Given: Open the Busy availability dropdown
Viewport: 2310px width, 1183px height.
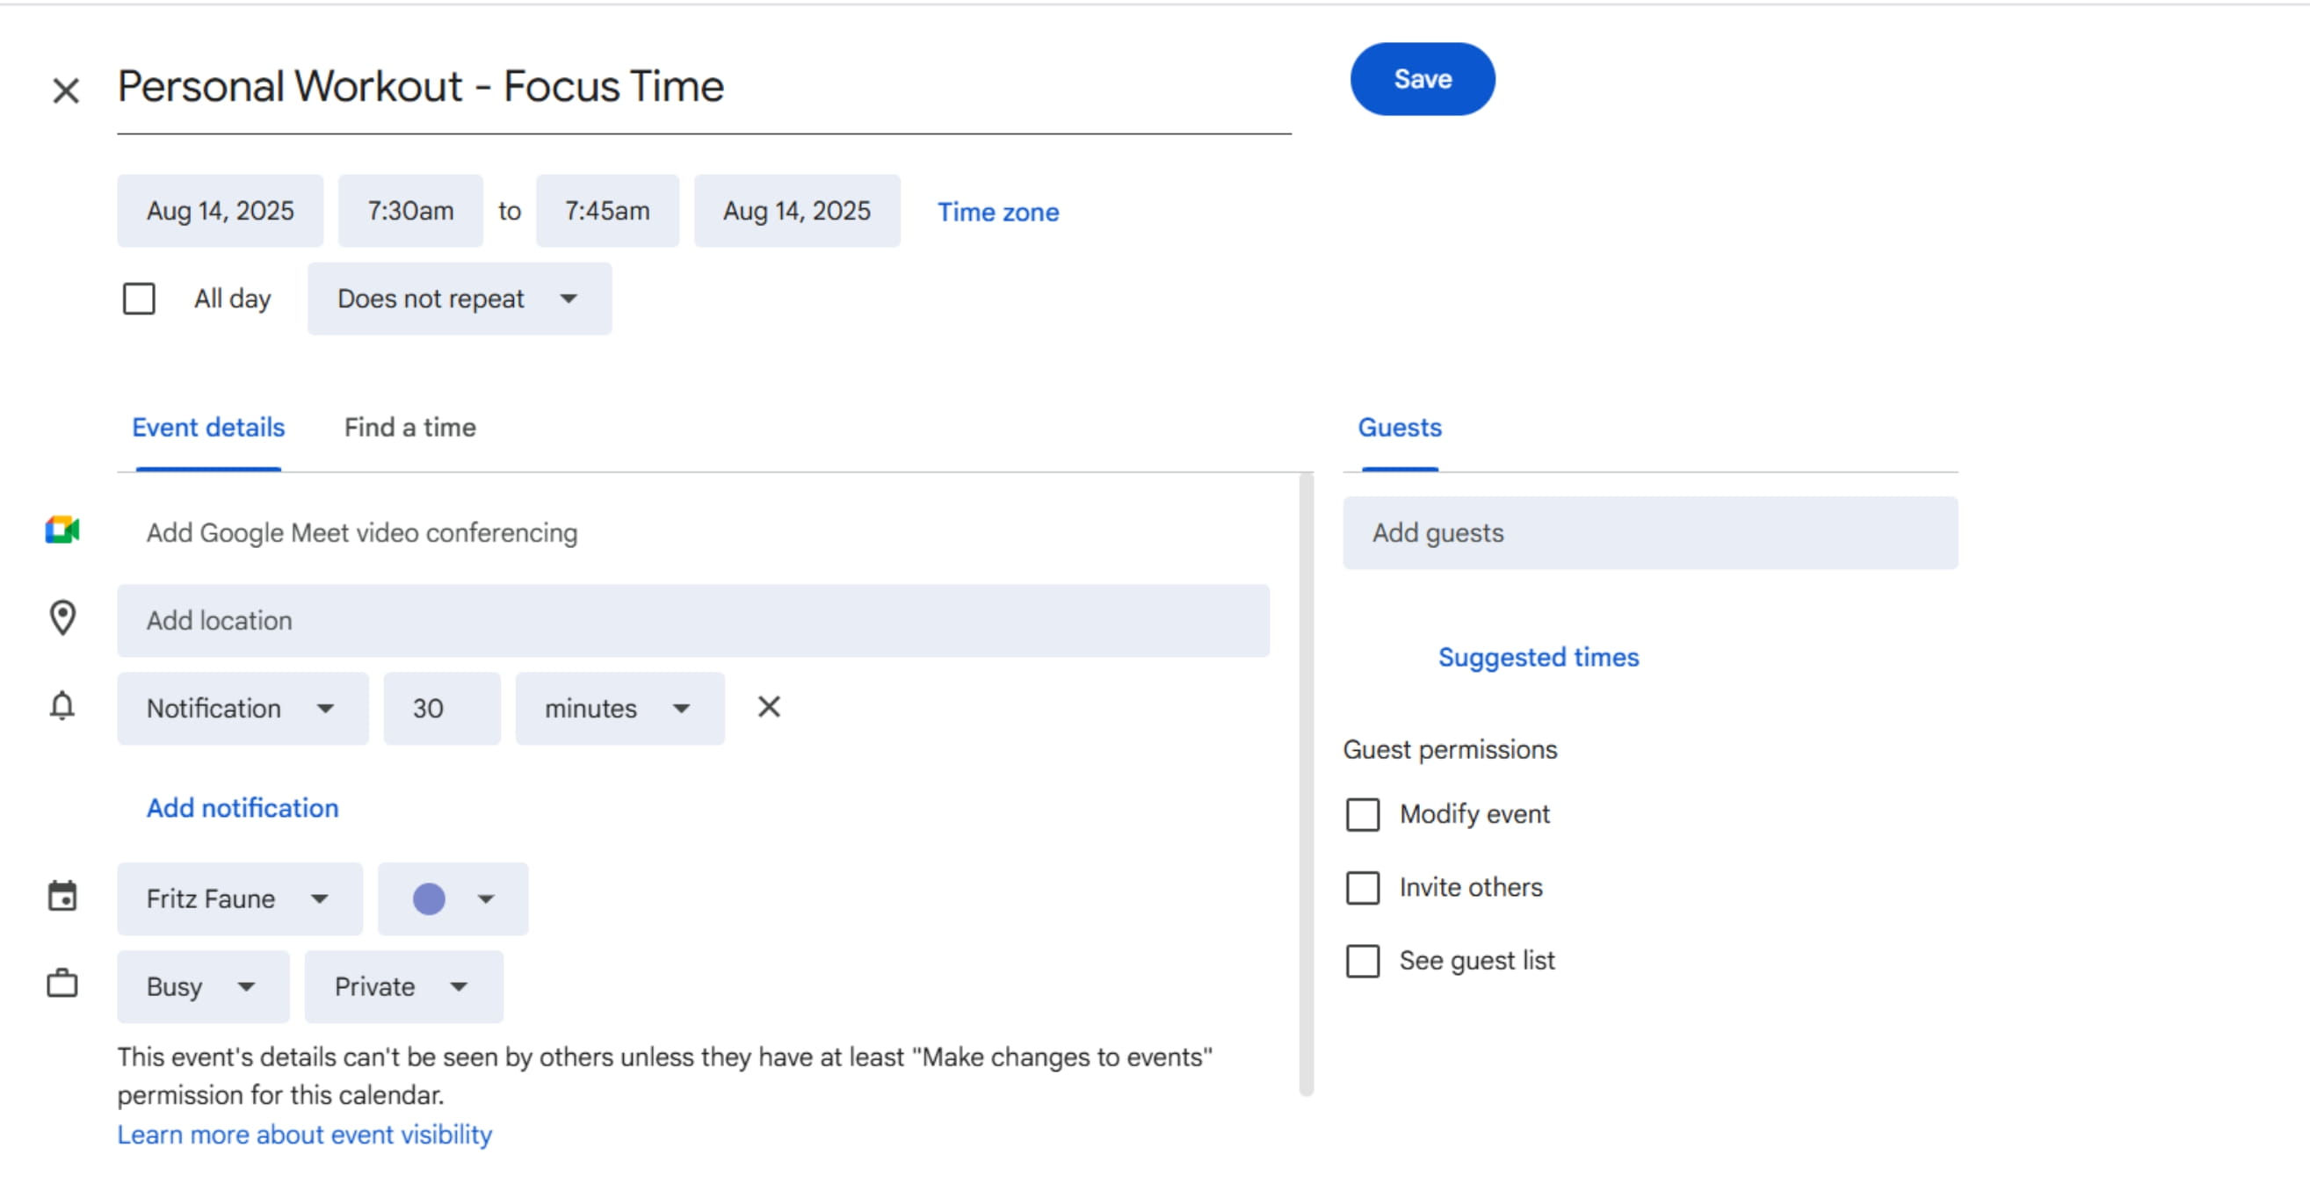Looking at the screenshot, I should coord(203,987).
